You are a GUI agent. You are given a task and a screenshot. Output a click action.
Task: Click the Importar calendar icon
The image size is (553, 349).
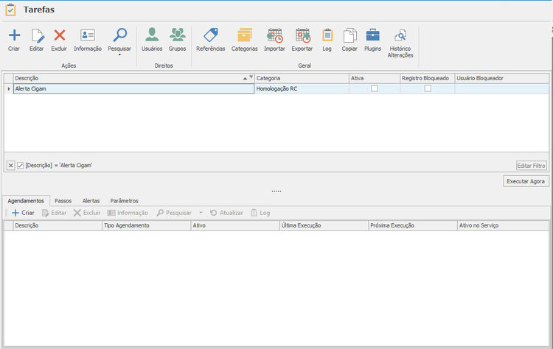point(275,35)
